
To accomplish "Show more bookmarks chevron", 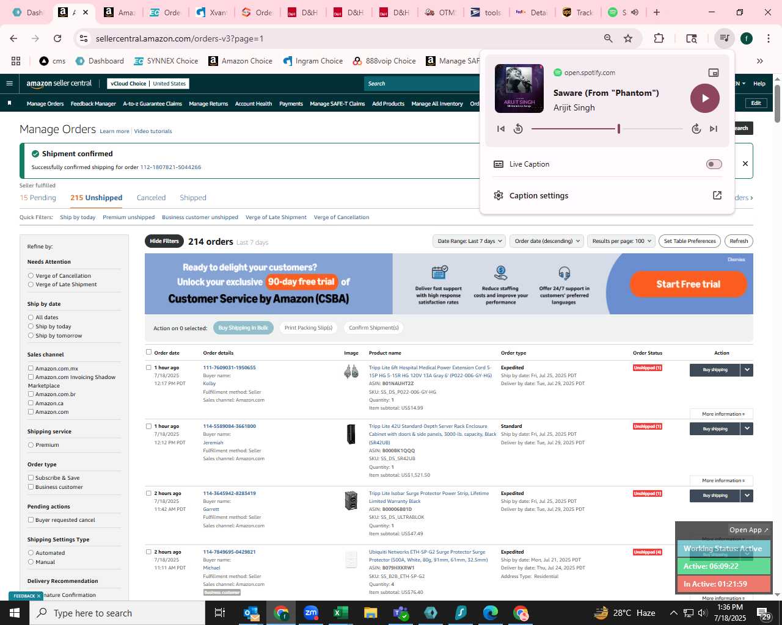I will [760, 61].
